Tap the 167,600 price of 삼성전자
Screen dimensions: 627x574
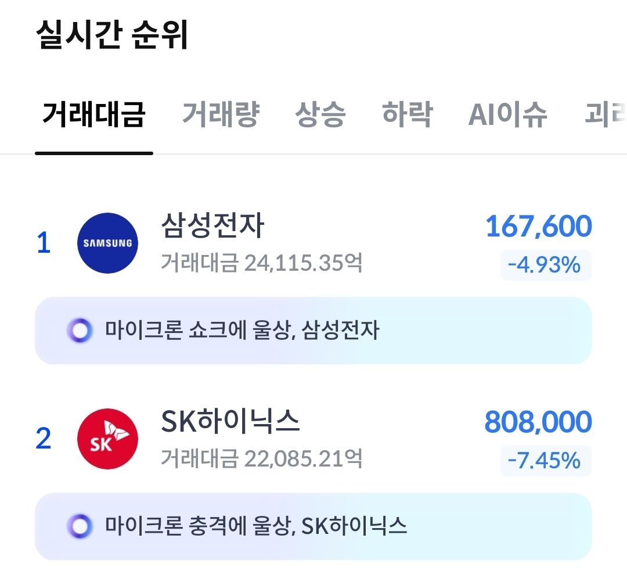[x=538, y=227]
